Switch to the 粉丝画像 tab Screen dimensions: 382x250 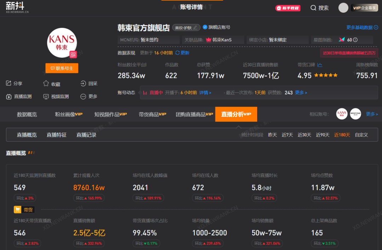click(x=69, y=114)
